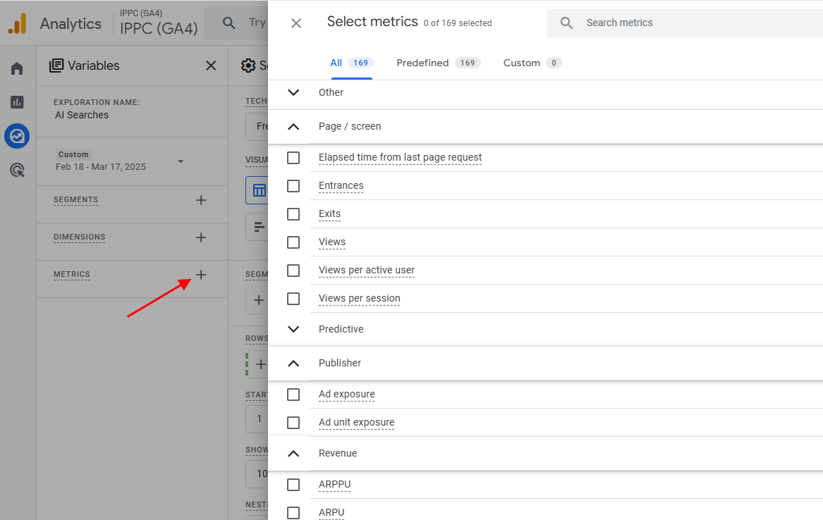This screenshot has width=823, height=520.
Task: Open Reports icon in left navigation
Action: point(17,102)
